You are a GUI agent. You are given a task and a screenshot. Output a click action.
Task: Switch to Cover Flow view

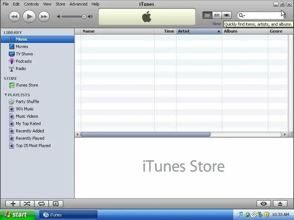[226, 15]
